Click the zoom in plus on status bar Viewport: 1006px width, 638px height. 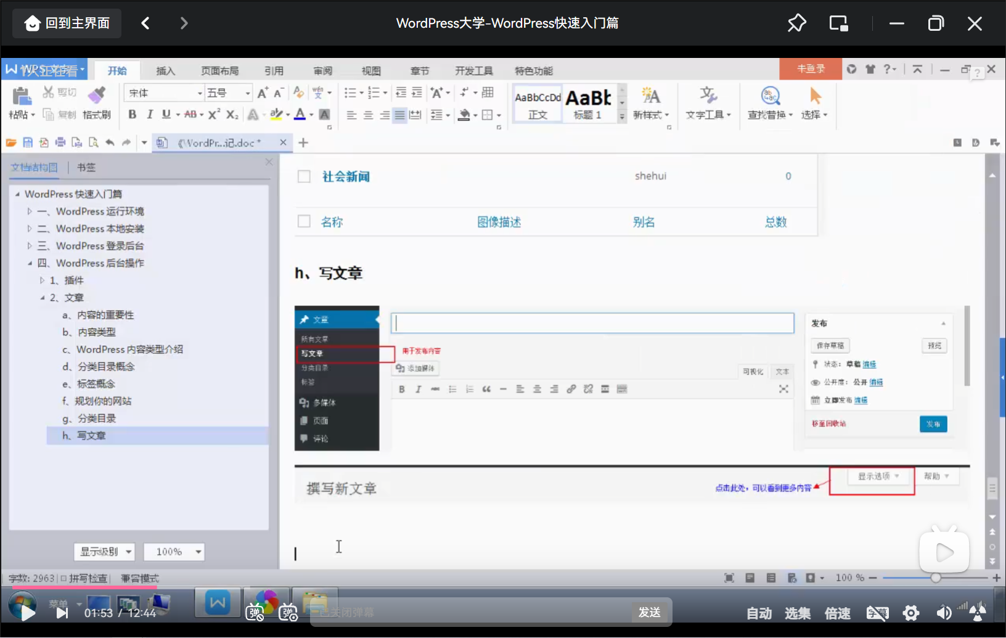tap(996, 578)
